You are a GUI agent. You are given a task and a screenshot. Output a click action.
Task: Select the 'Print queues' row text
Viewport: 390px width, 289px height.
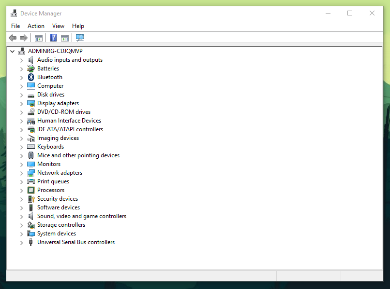53,181
